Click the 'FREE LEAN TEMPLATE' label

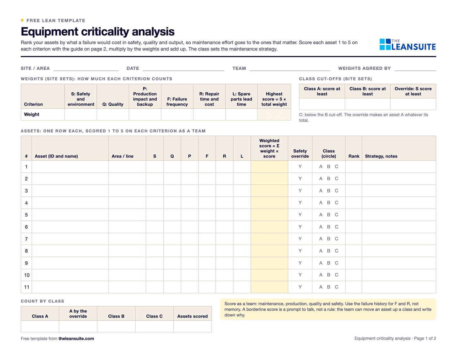click(56, 21)
